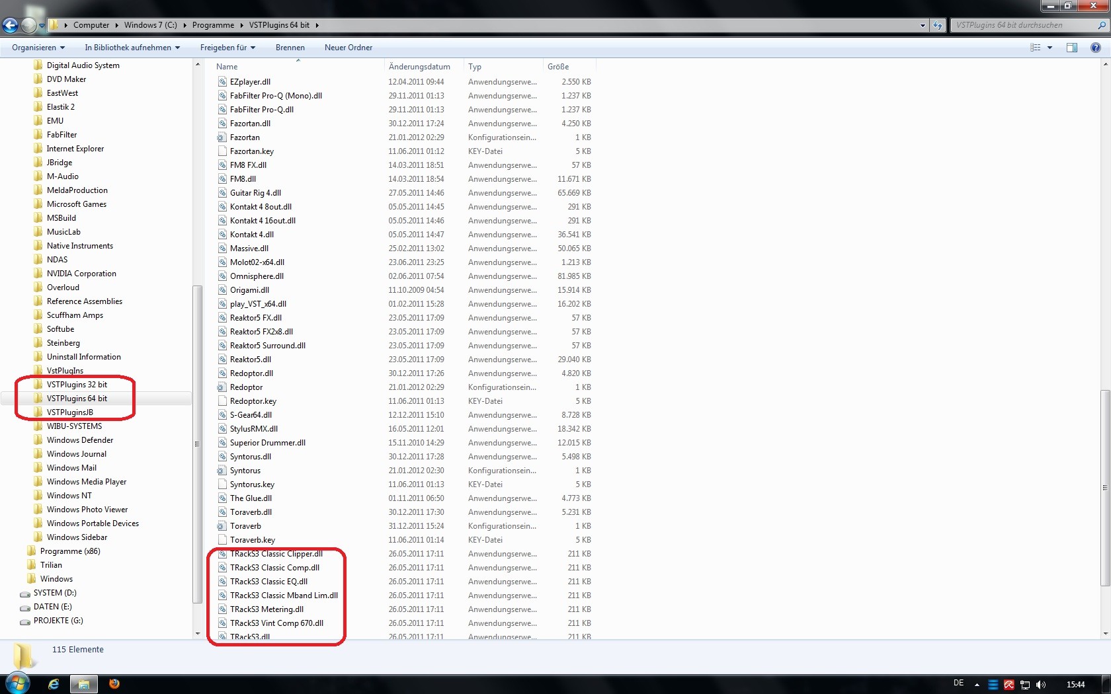Click the SYSTEM (D:) drive icon
This screenshot has width=1111, height=694.
25,594
